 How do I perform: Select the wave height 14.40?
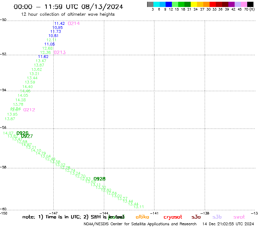tap(28, 87)
